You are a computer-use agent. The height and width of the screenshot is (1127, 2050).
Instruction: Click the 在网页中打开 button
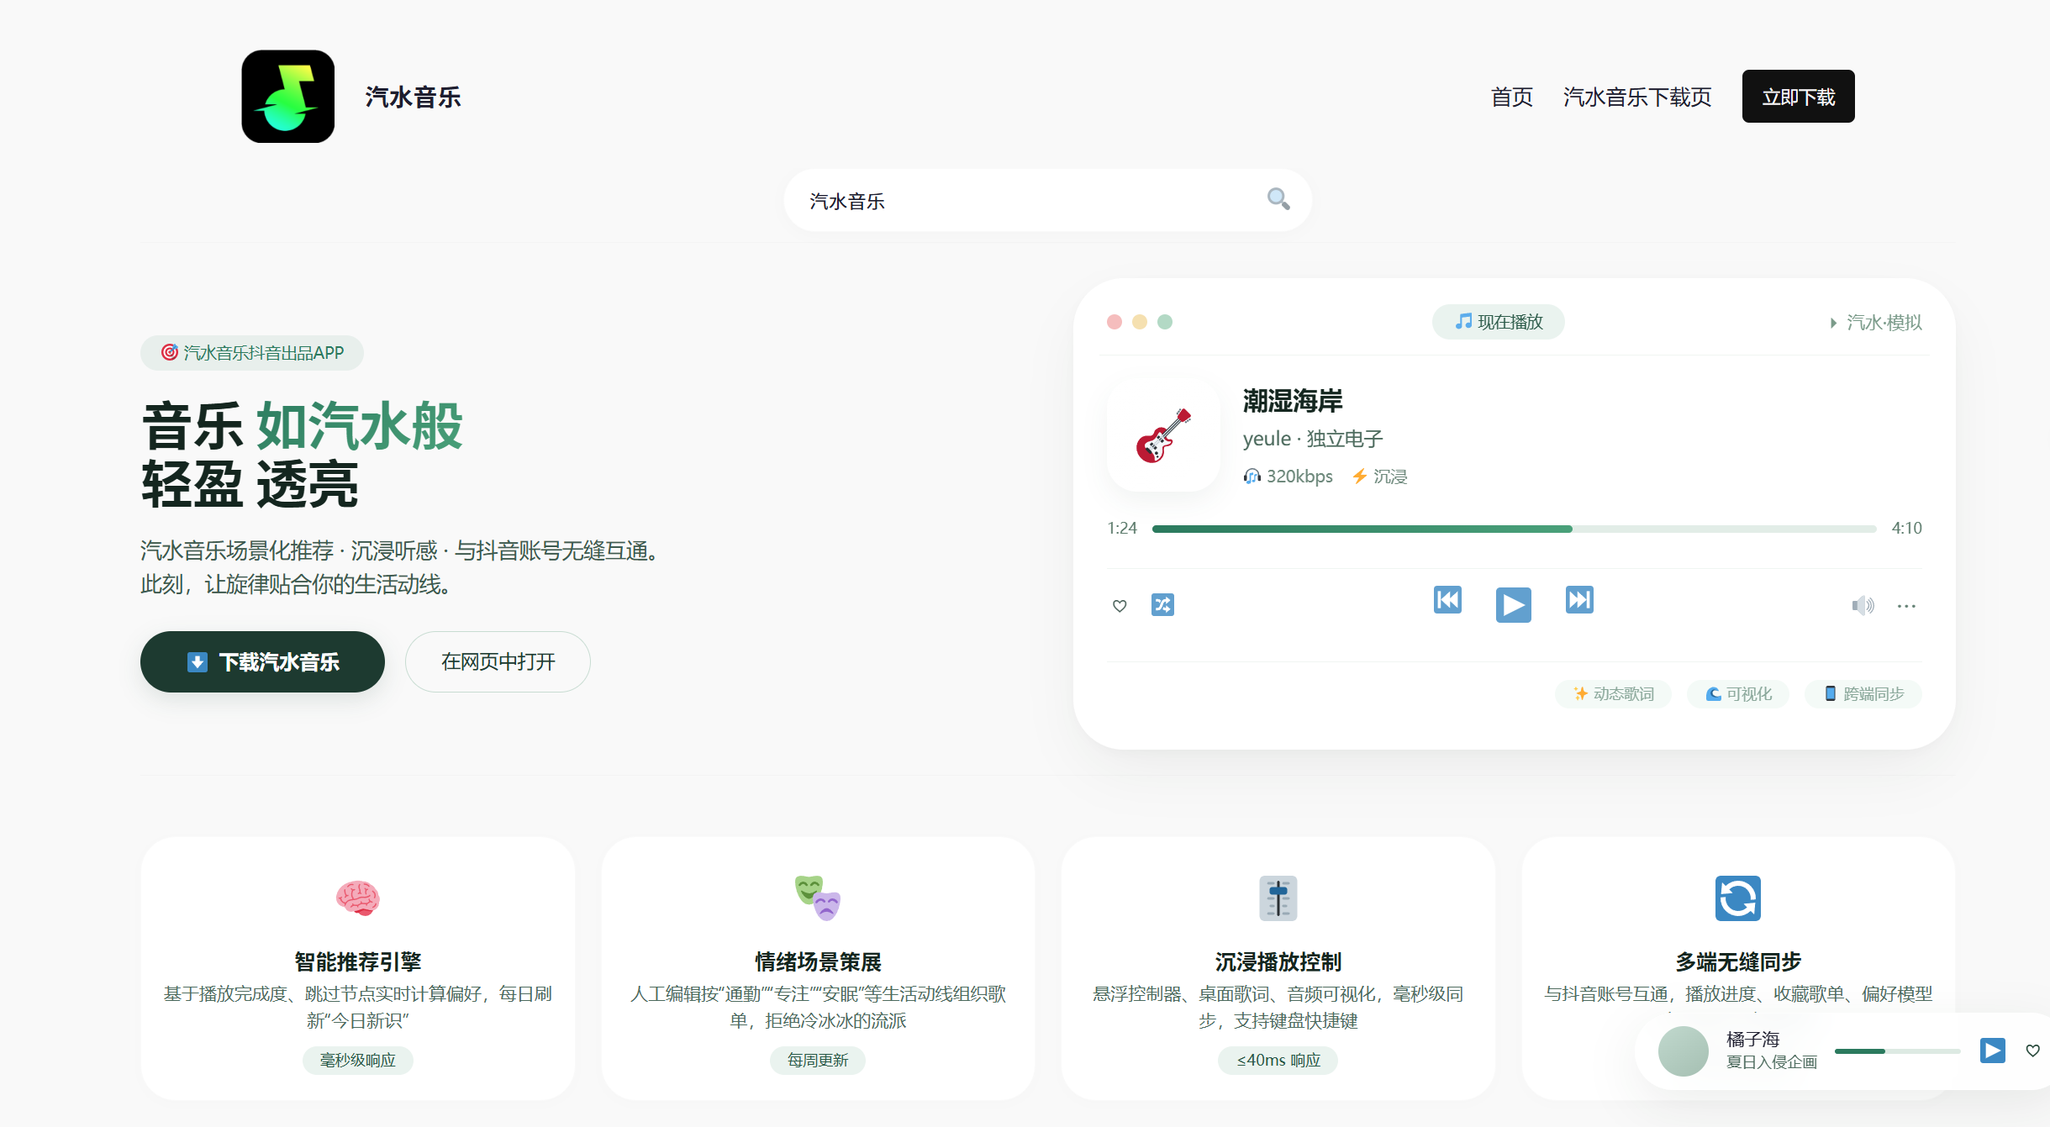click(498, 662)
